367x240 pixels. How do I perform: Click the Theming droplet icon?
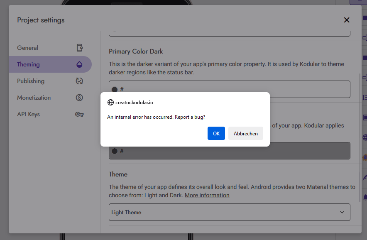click(x=79, y=64)
